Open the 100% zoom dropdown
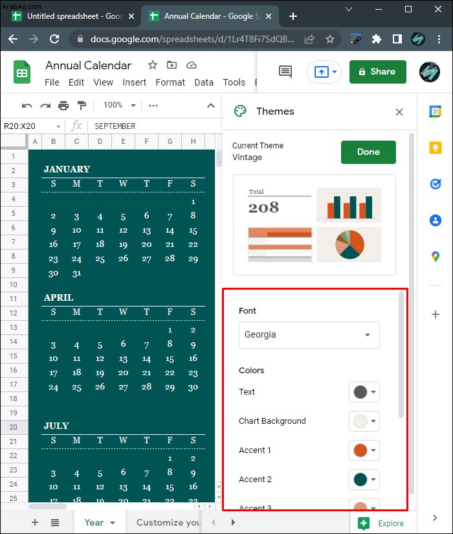453x534 pixels. pyautogui.click(x=119, y=105)
